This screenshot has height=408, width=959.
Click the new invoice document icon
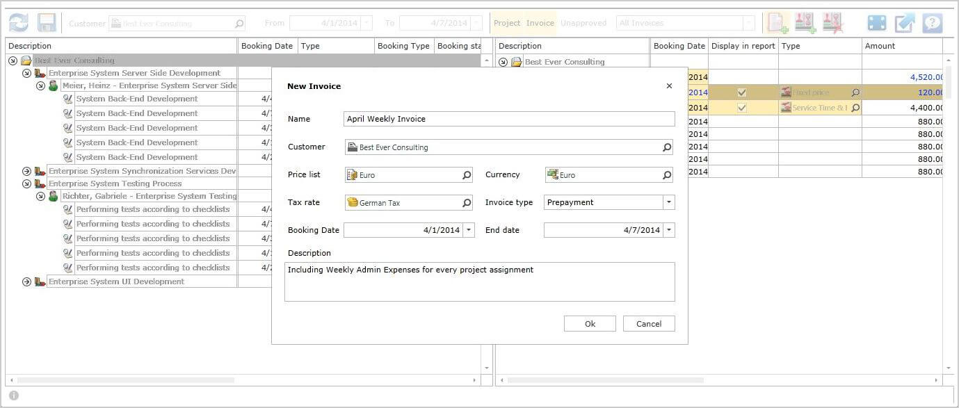click(777, 23)
